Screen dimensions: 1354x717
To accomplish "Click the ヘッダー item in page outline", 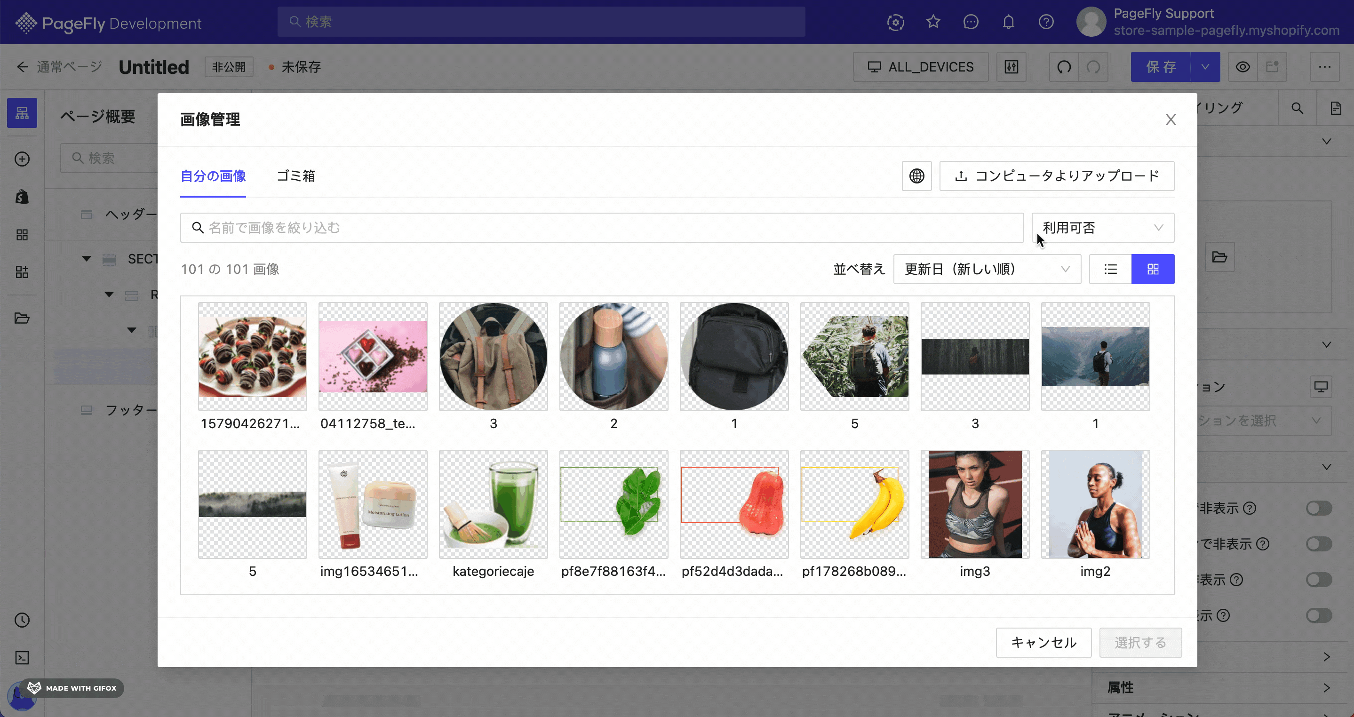I will pyautogui.click(x=131, y=214).
